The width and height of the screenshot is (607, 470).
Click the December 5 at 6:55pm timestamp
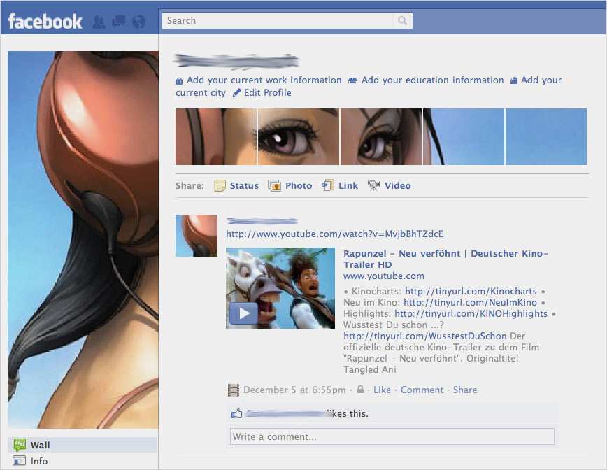click(x=294, y=390)
